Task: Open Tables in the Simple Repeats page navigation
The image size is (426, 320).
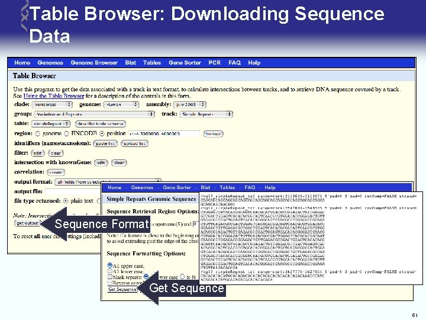Action: (227, 187)
